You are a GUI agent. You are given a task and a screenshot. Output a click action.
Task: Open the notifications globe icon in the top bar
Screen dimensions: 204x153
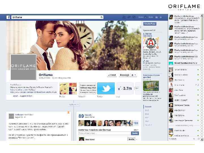[134, 17]
